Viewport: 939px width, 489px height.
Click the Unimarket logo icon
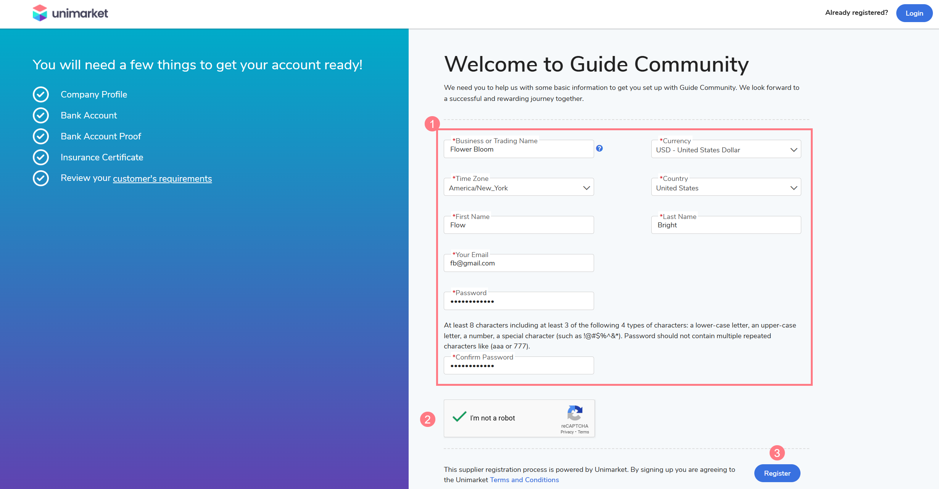40,13
